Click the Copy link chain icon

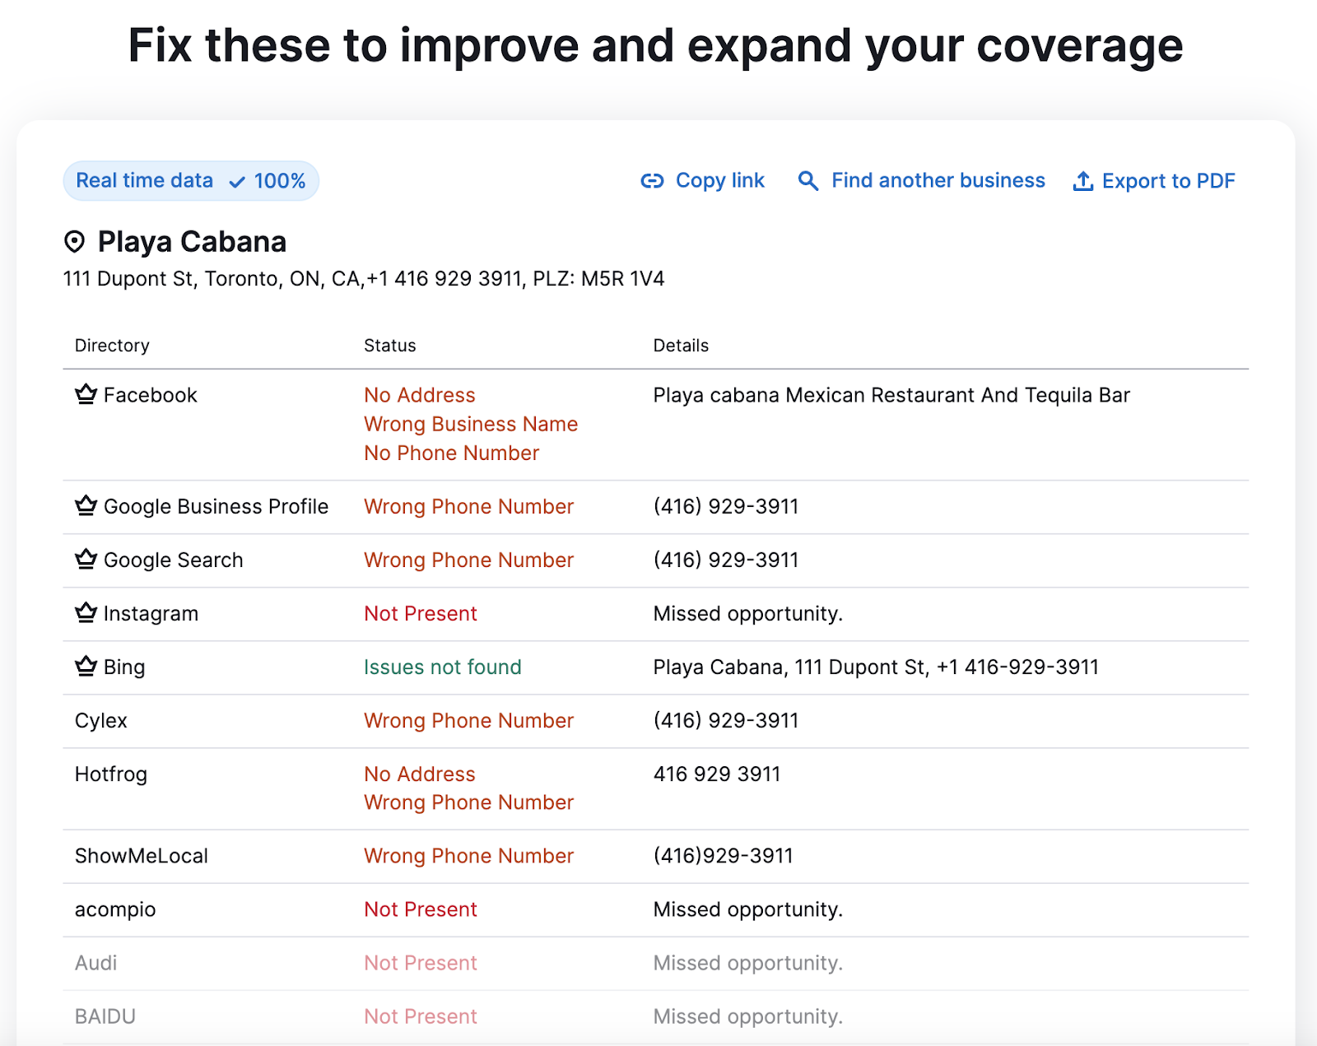point(653,181)
